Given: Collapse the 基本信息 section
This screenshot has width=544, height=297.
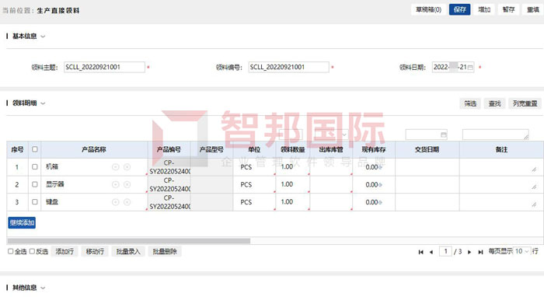Looking at the screenshot, I should click(43, 36).
